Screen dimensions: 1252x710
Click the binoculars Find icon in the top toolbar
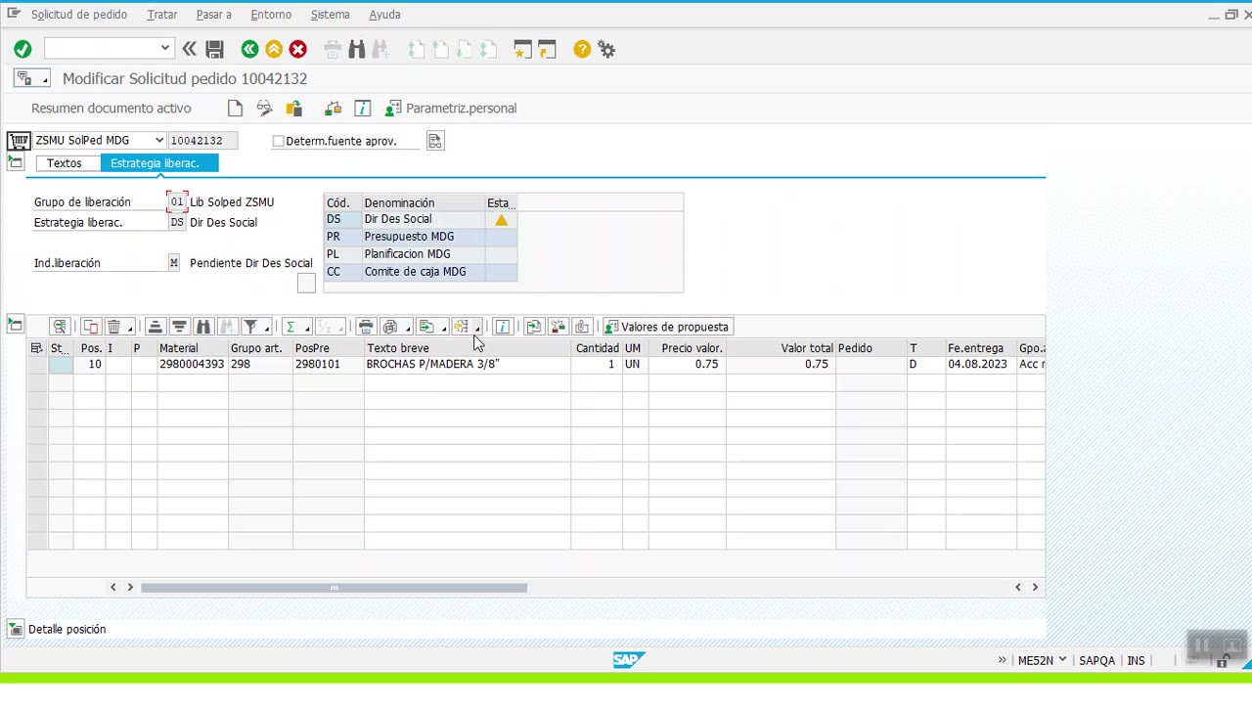[356, 49]
